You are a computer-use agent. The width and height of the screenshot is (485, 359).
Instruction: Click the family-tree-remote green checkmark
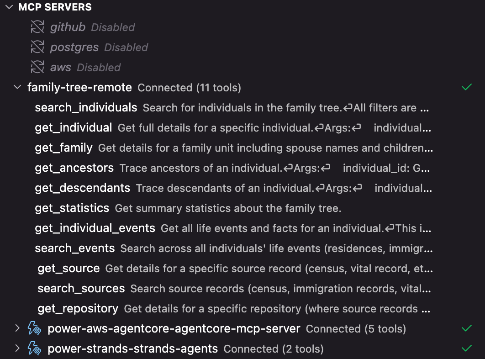click(x=467, y=87)
